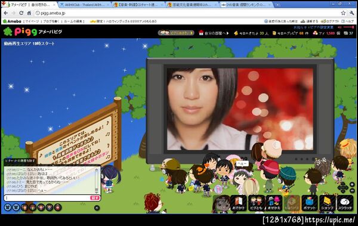This screenshot has width=358, height=226.
Task: Click the browser back arrow
Action: (6, 13)
